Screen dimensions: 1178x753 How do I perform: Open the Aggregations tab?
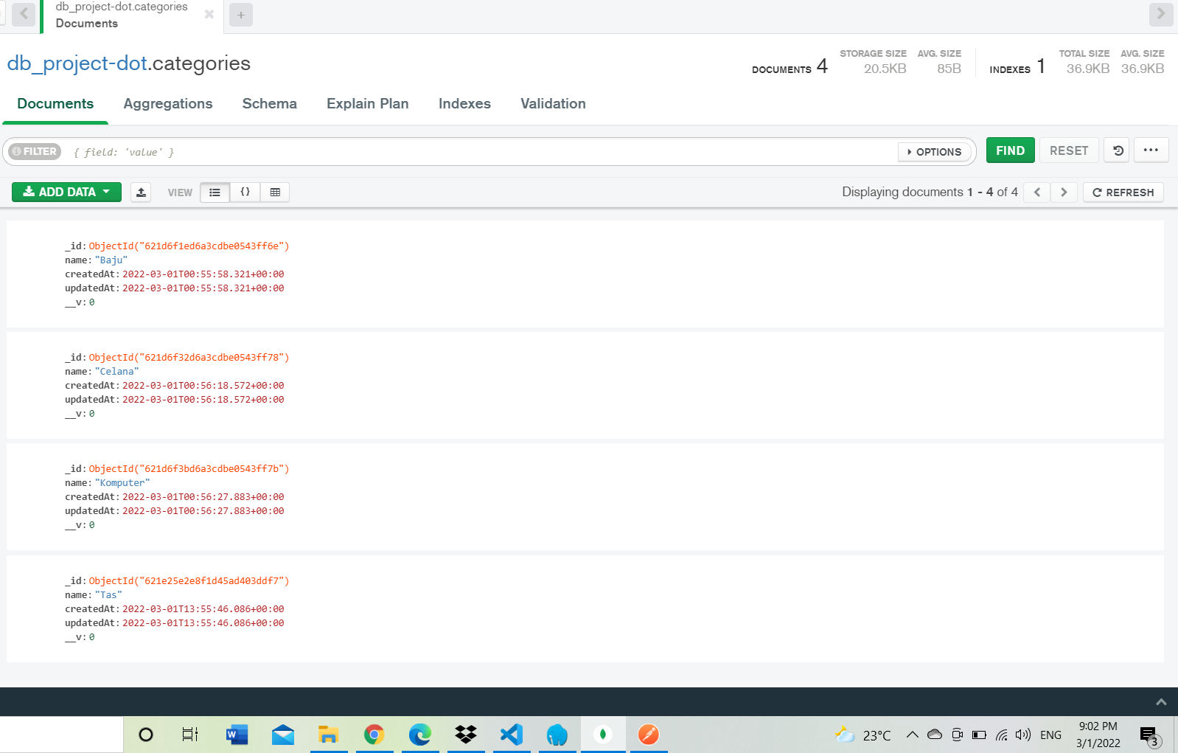coord(168,104)
